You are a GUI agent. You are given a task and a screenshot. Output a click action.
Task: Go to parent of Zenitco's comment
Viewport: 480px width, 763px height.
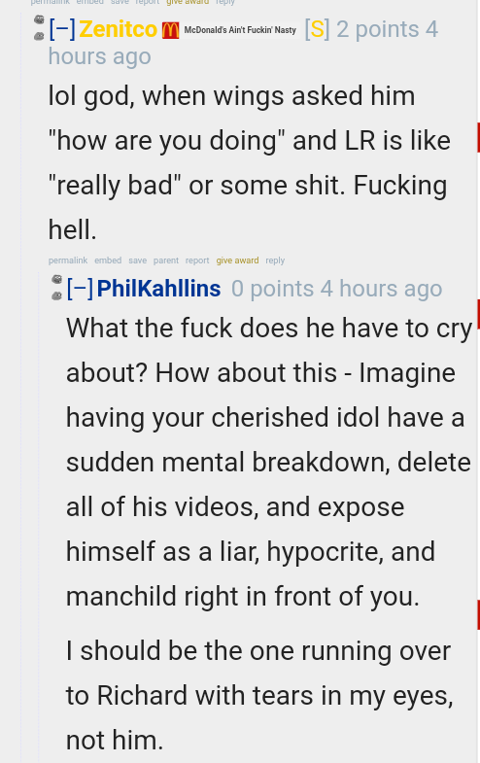click(x=166, y=260)
